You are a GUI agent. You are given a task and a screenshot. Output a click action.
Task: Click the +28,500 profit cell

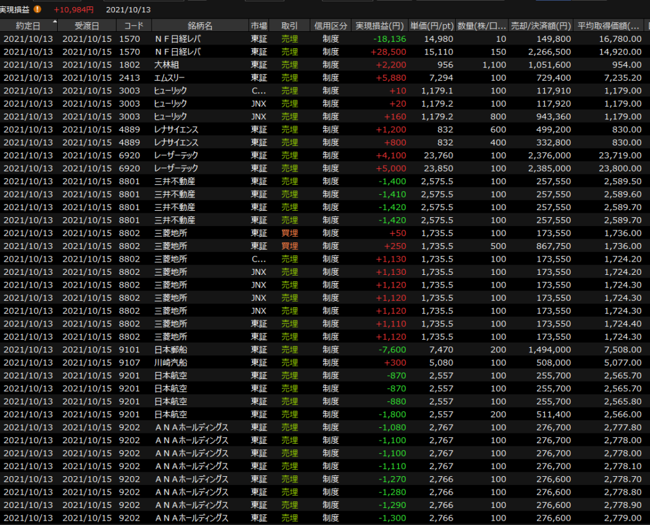point(390,52)
